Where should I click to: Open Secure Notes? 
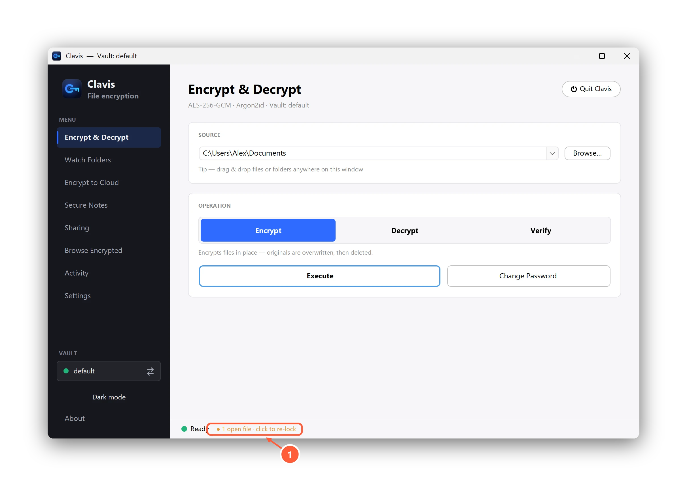pyautogui.click(x=109, y=205)
